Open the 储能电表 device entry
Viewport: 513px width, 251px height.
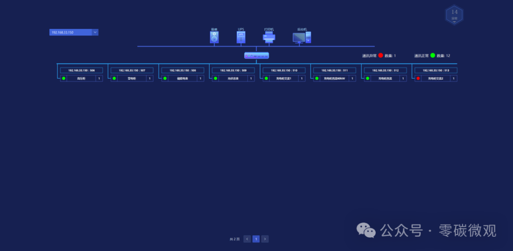click(182, 78)
